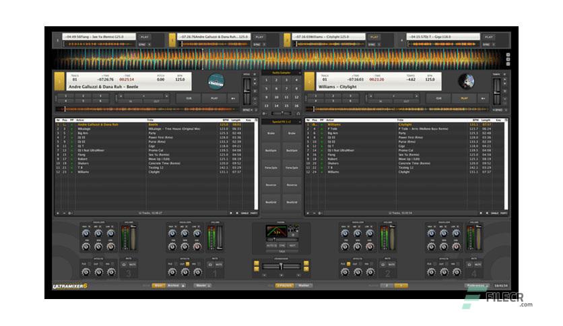Select the P Tode track in right playlist
Viewport: 563px width, 326px height.
(x=404, y=129)
